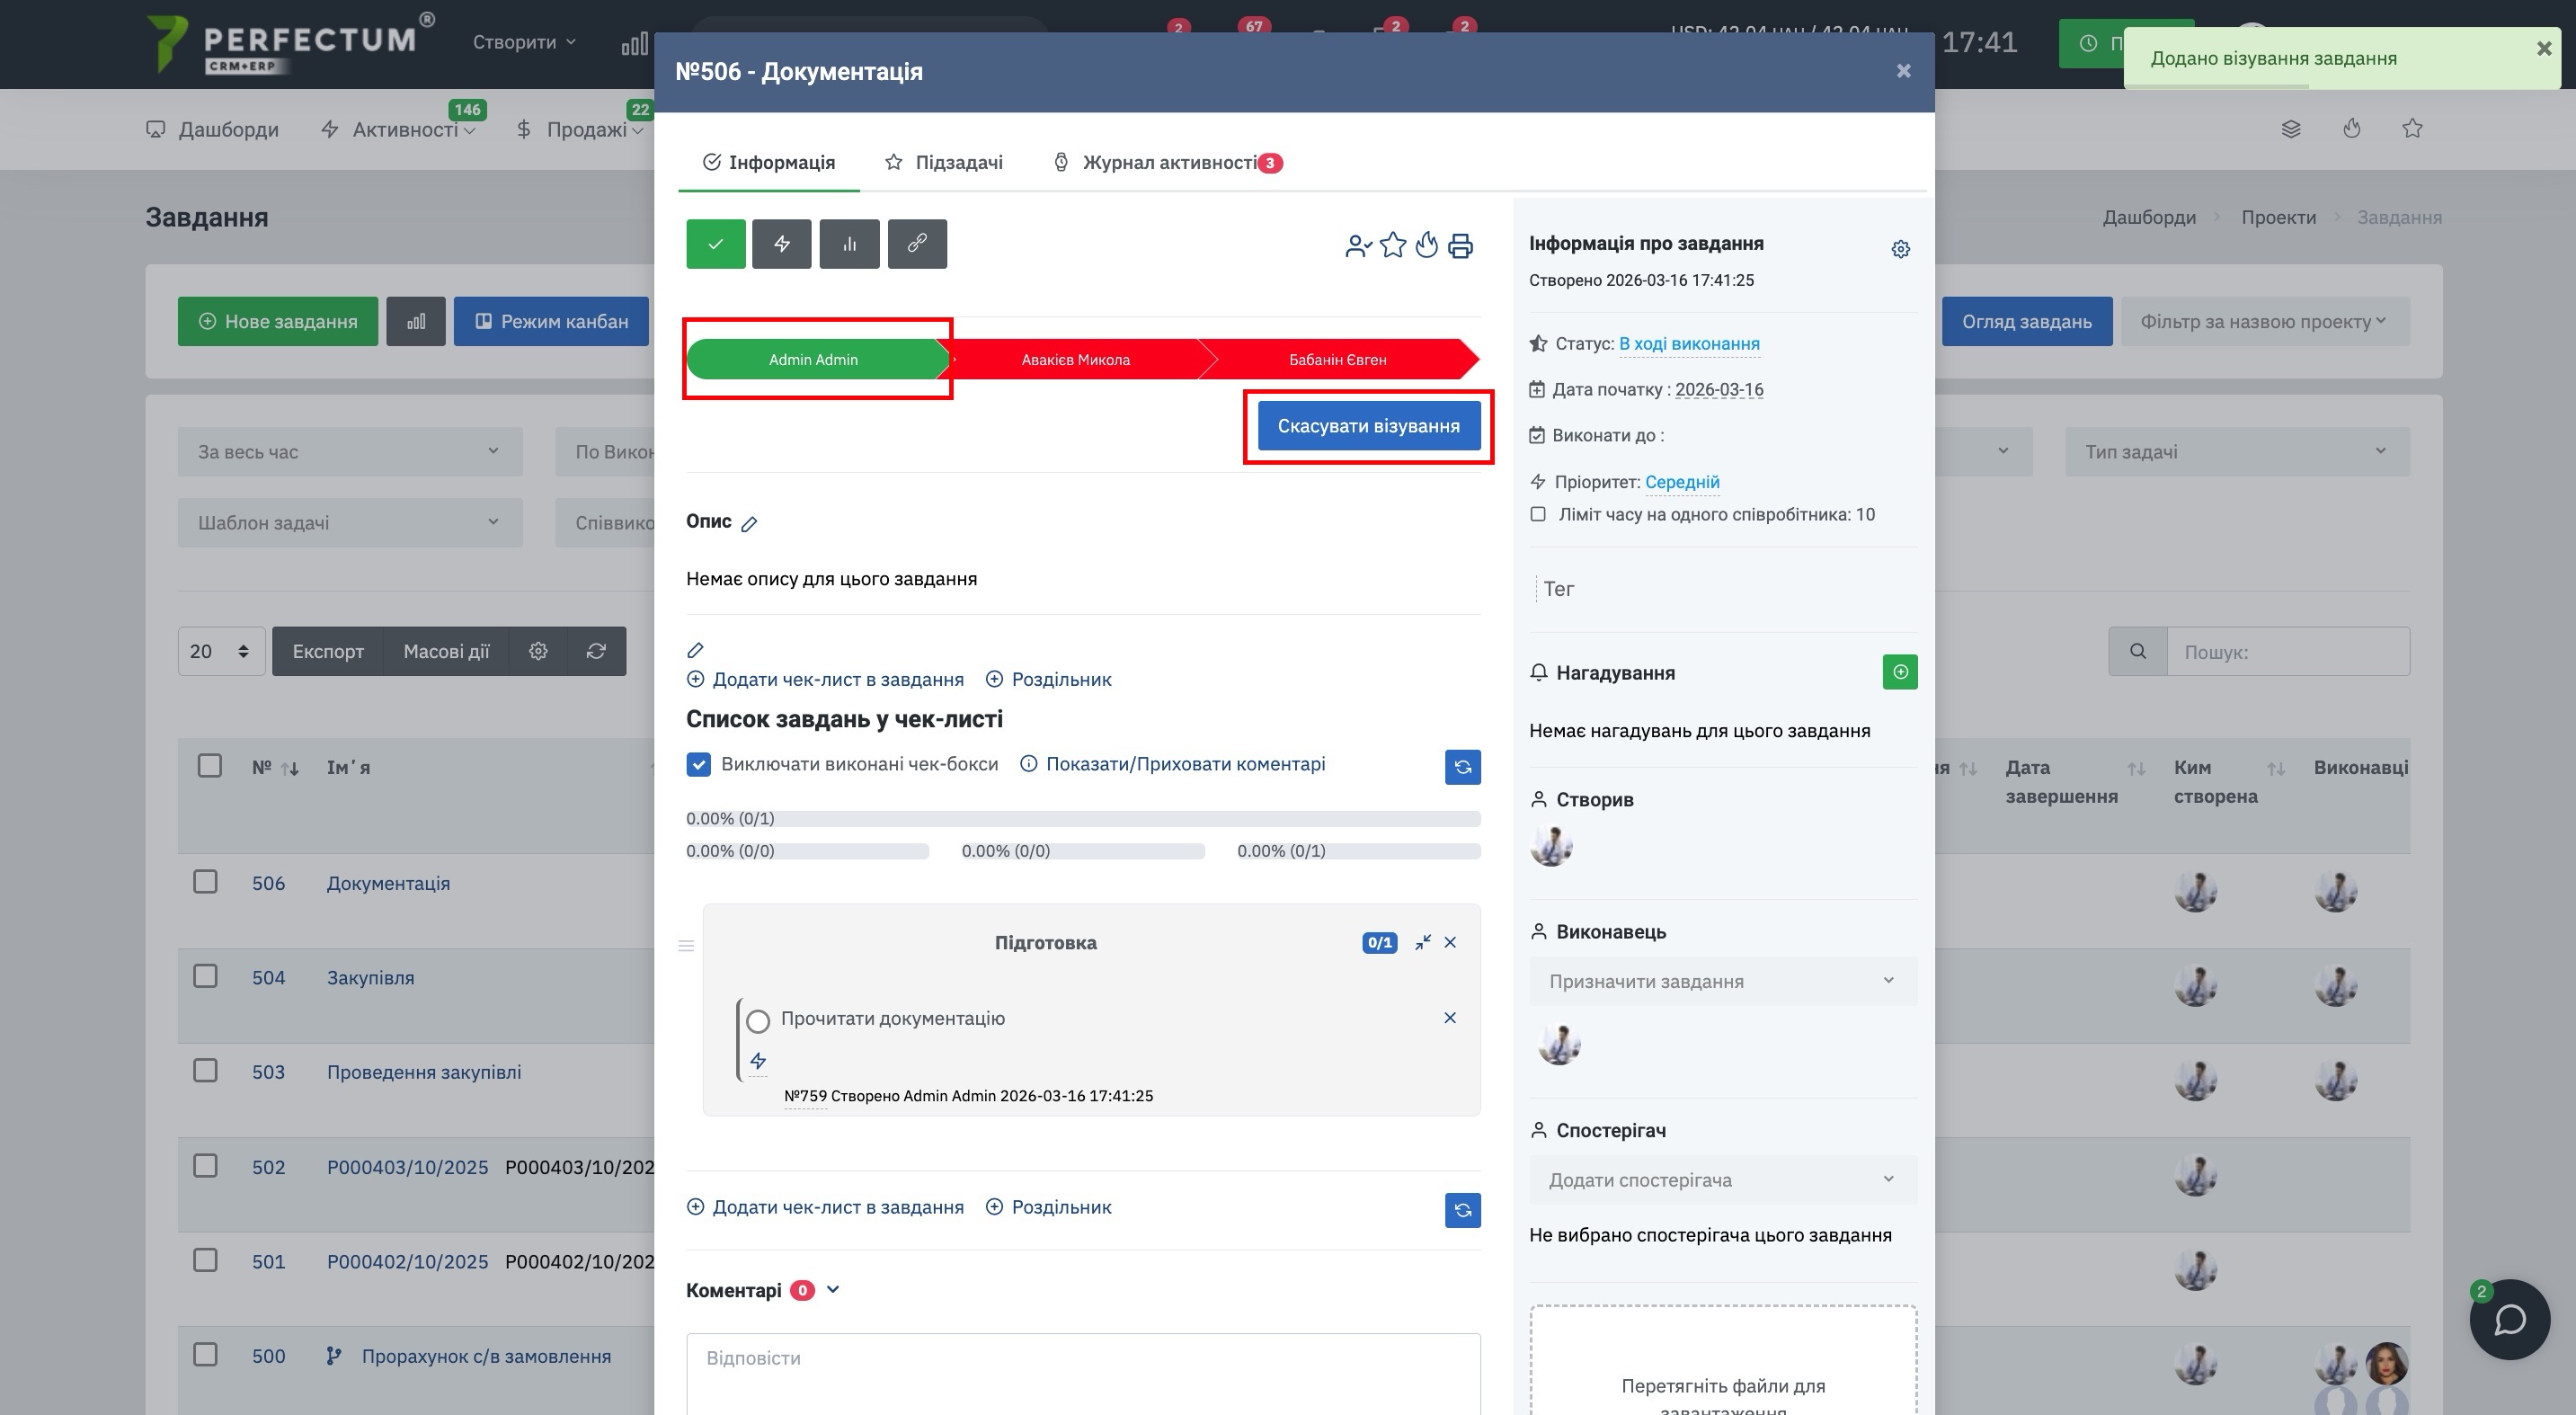Expand 'Додати спостерігача' dropdown

(1722, 1180)
